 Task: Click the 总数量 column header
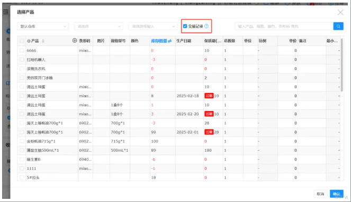tap(229, 41)
